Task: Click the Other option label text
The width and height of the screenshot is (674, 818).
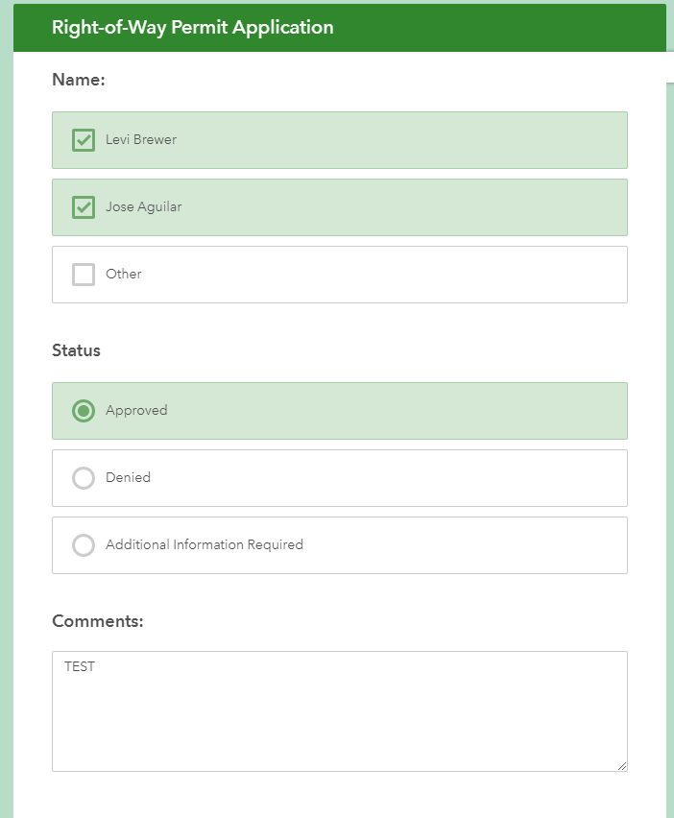Action: pos(124,275)
